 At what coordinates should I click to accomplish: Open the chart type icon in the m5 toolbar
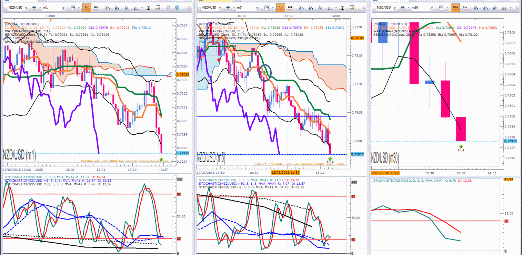point(267,7)
